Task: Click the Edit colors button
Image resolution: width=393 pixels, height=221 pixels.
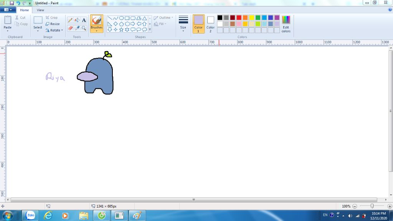Action: (x=286, y=24)
